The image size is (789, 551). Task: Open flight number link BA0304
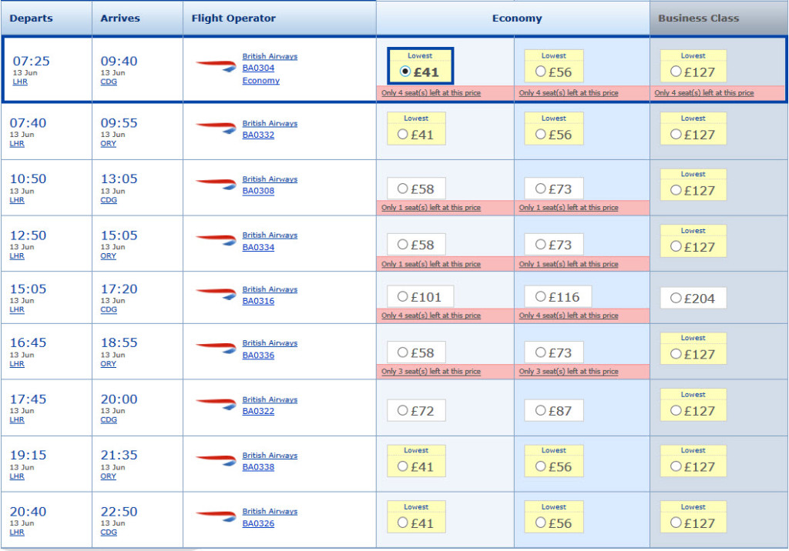(x=258, y=68)
